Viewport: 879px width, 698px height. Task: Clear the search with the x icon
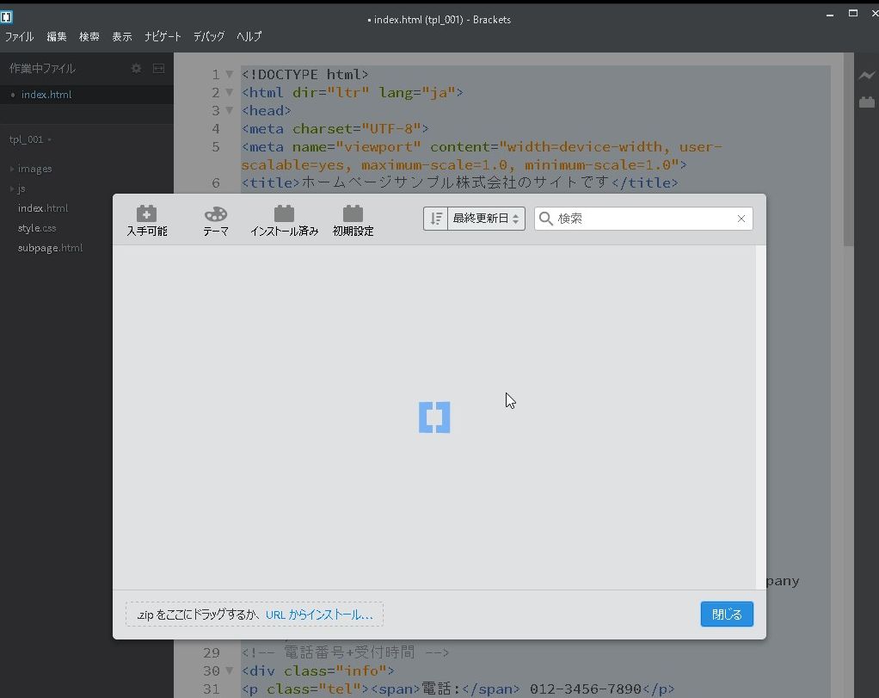(x=741, y=219)
